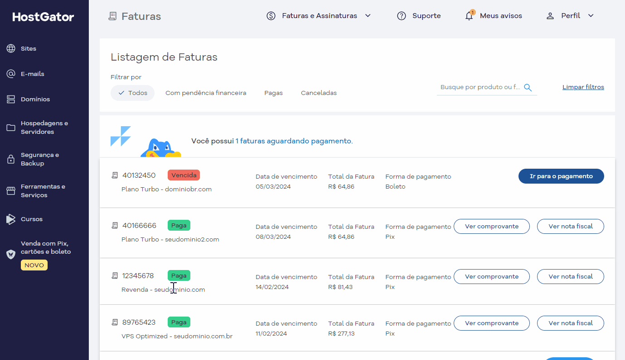The width and height of the screenshot is (625, 360).
Task: Click invoice icon beside 40132450
Action: (x=115, y=175)
